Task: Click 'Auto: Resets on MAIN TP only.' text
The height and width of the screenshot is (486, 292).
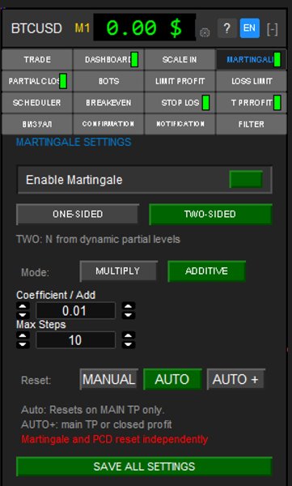Action: [x=92, y=410]
